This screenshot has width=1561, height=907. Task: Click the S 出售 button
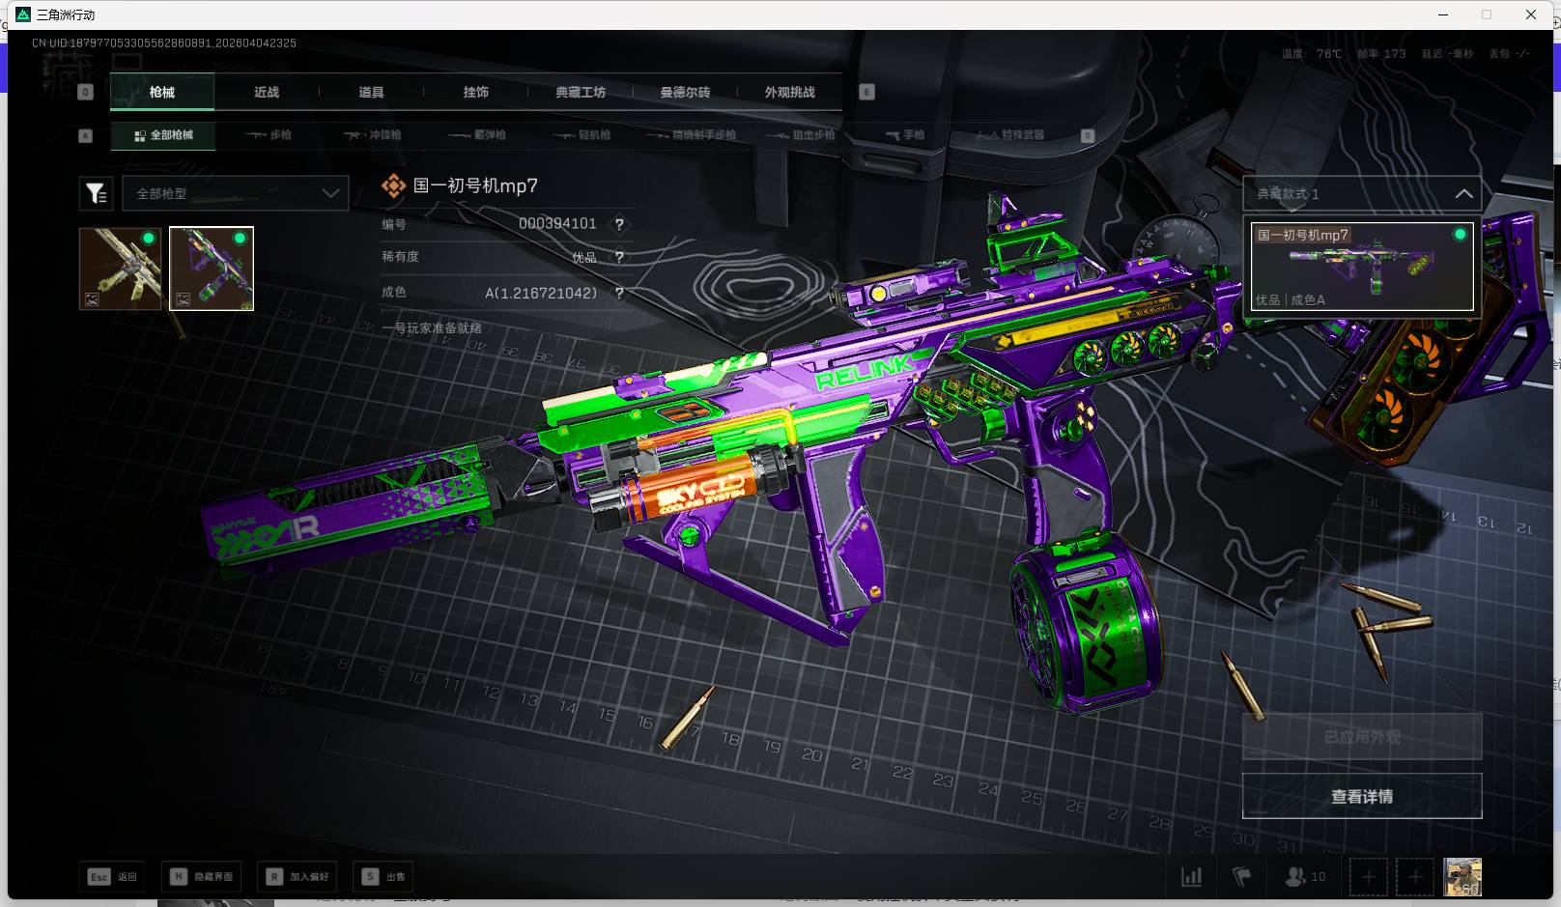click(383, 877)
